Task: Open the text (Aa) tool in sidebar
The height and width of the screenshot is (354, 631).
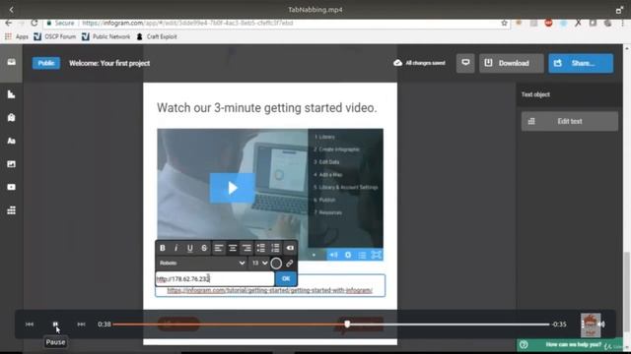Action: point(11,141)
